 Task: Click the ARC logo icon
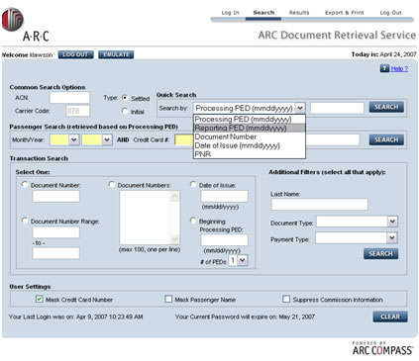(x=13, y=19)
